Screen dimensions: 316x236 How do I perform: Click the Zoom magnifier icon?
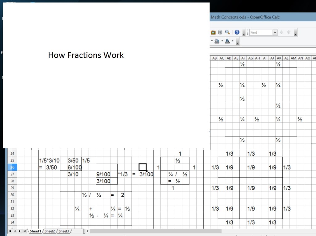click(227, 32)
